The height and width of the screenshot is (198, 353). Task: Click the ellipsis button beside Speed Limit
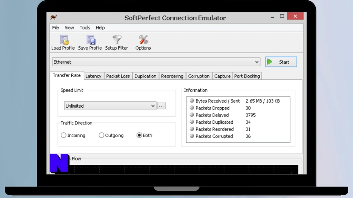[161, 106]
